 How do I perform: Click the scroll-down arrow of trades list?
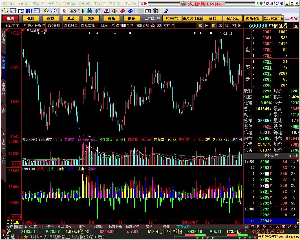pyautogui.click(x=298, y=223)
